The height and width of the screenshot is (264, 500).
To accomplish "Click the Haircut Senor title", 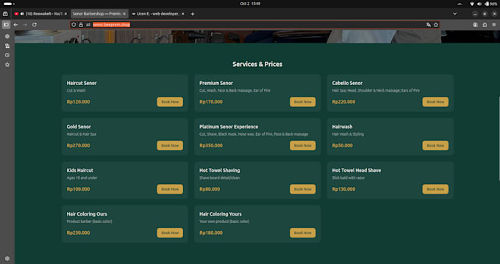I will pyautogui.click(x=82, y=83).
